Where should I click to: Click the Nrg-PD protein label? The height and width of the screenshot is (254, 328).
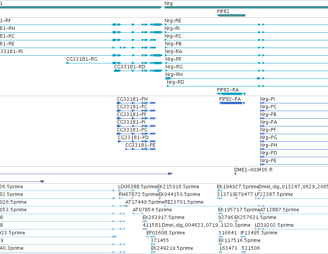pyautogui.click(x=268, y=153)
